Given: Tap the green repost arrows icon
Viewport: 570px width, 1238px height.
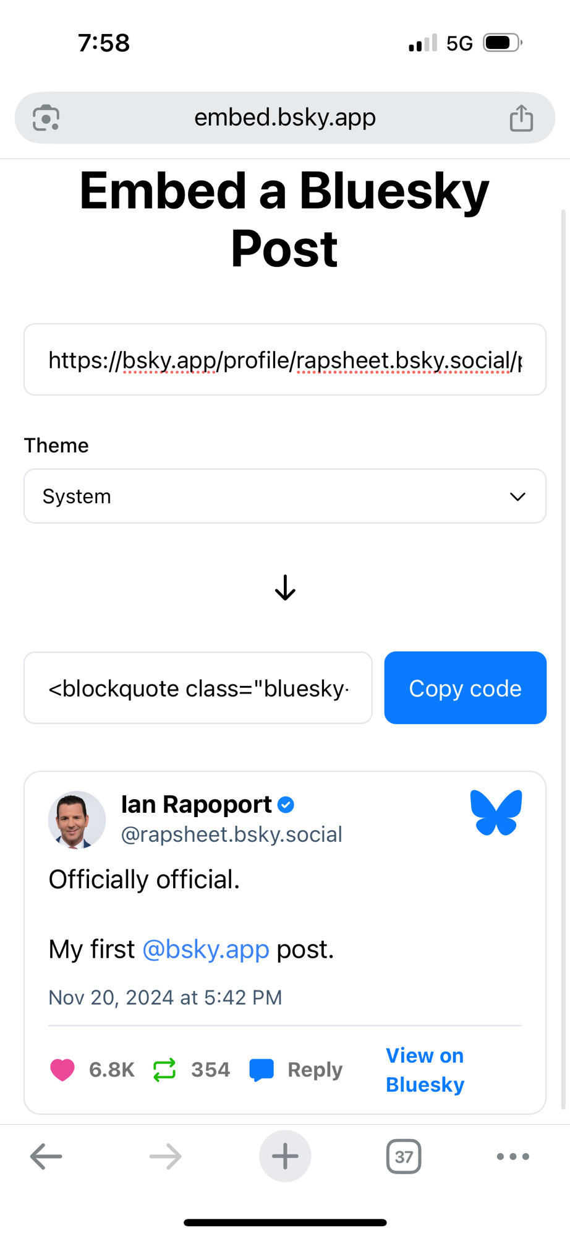Looking at the screenshot, I should point(164,1070).
